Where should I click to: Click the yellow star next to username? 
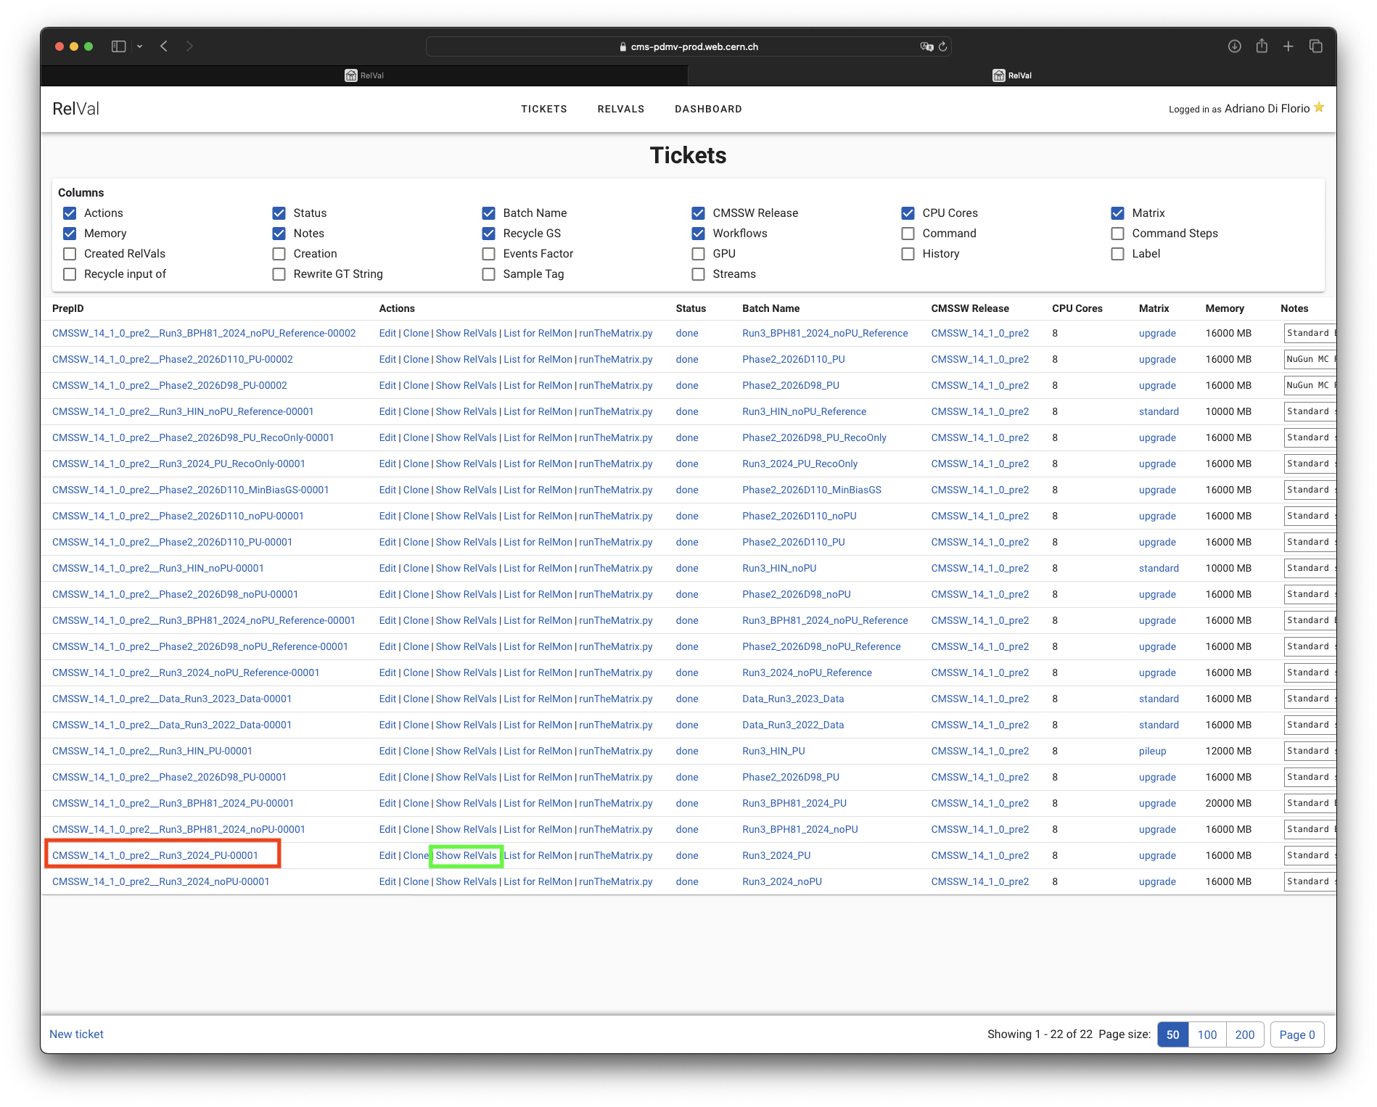coord(1319,108)
